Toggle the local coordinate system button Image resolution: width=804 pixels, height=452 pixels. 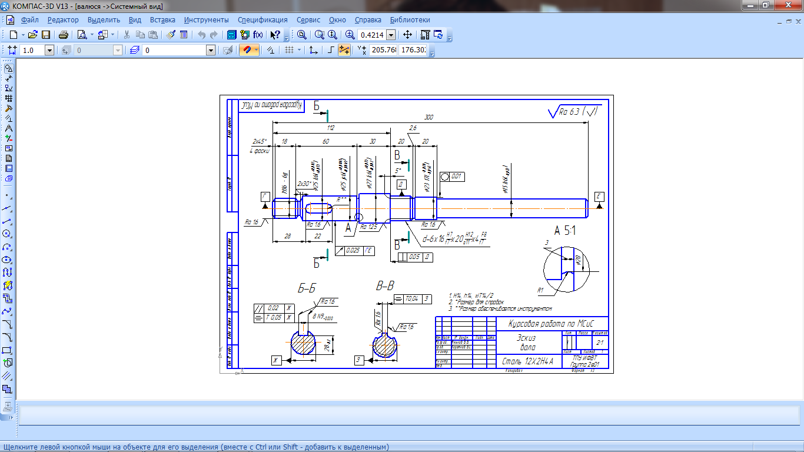tap(314, 51)
